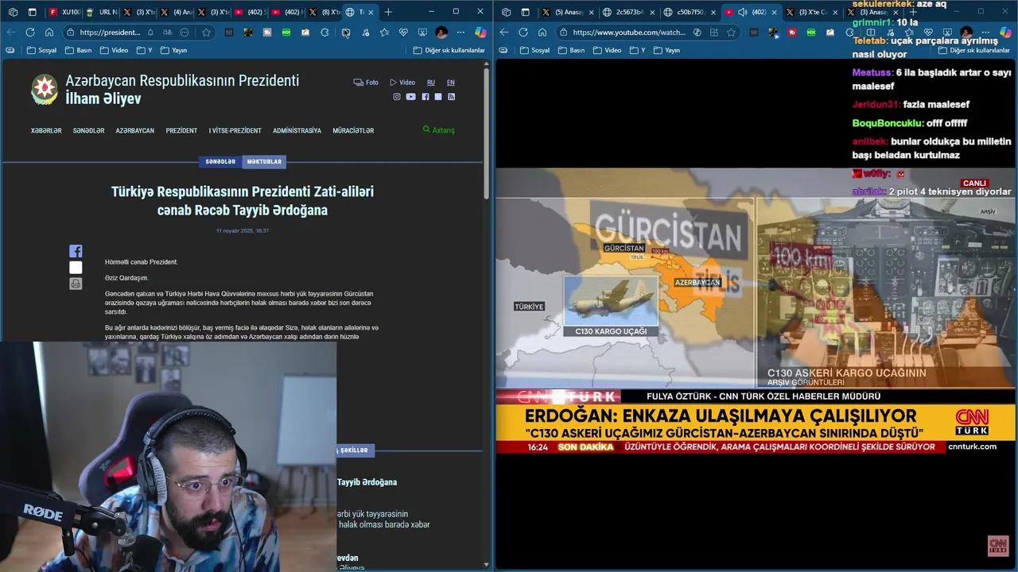Expand Basın bookmarks folder in left window
This screenshot has width=1018, height=572.
78,50
